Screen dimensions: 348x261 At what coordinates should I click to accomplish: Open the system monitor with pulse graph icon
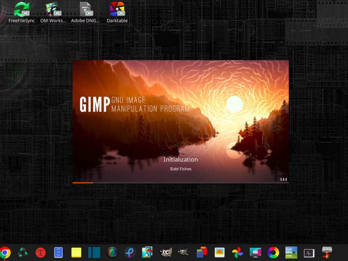(x=309, y=253)
